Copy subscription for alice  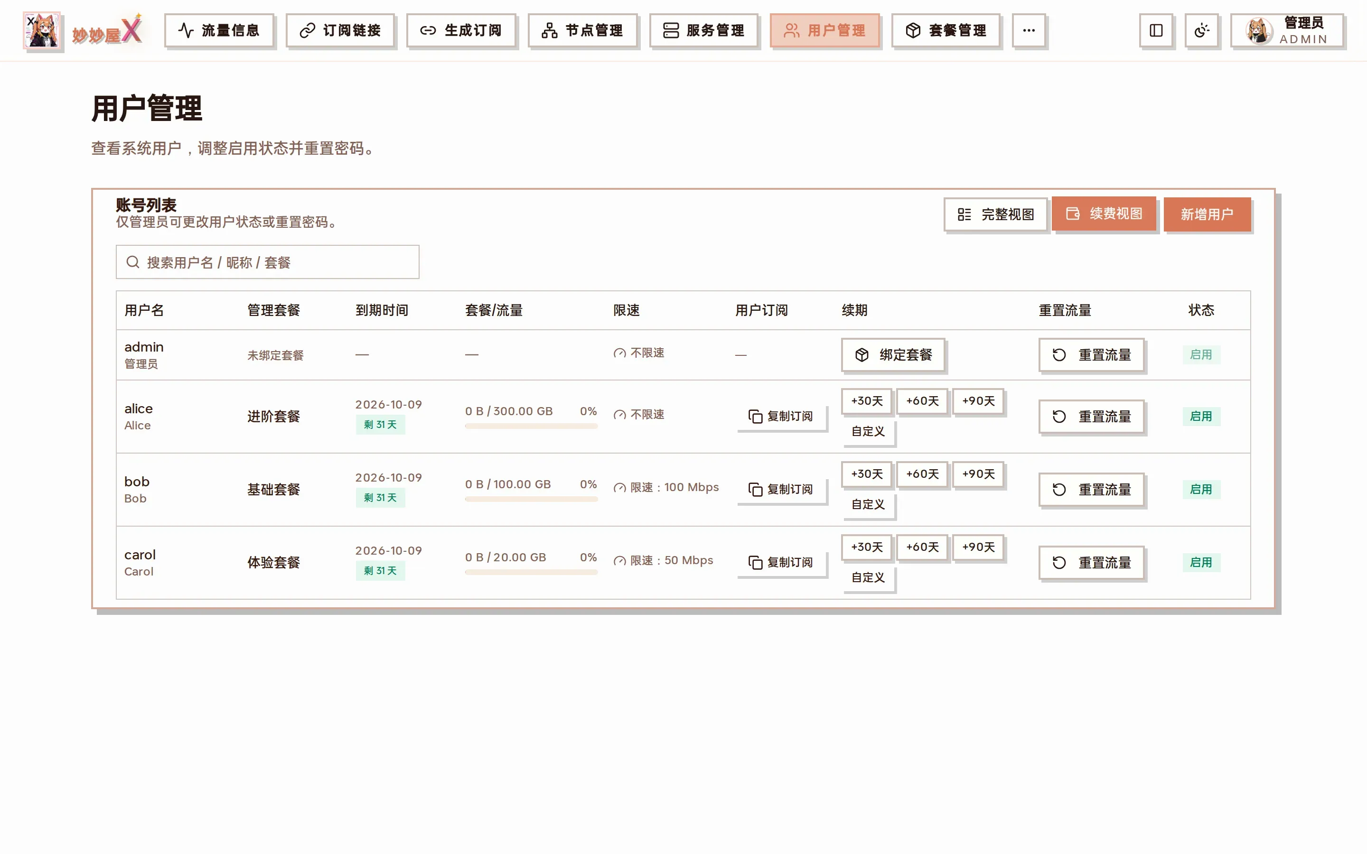click(781, 416)
